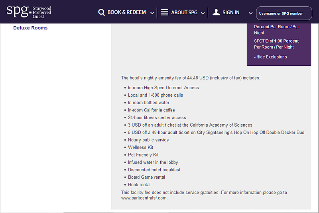319x213 pixels.
Task: Click 'Book rental' item
Action: [x=139, y=185]
